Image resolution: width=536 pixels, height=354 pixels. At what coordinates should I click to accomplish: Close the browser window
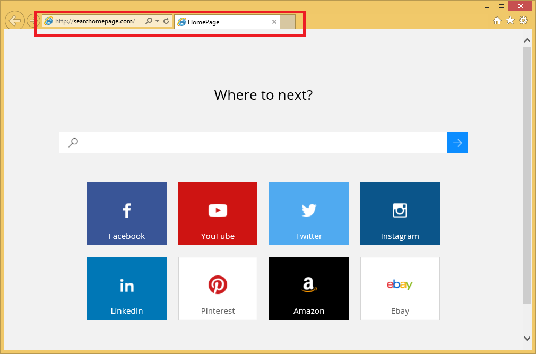520,6
